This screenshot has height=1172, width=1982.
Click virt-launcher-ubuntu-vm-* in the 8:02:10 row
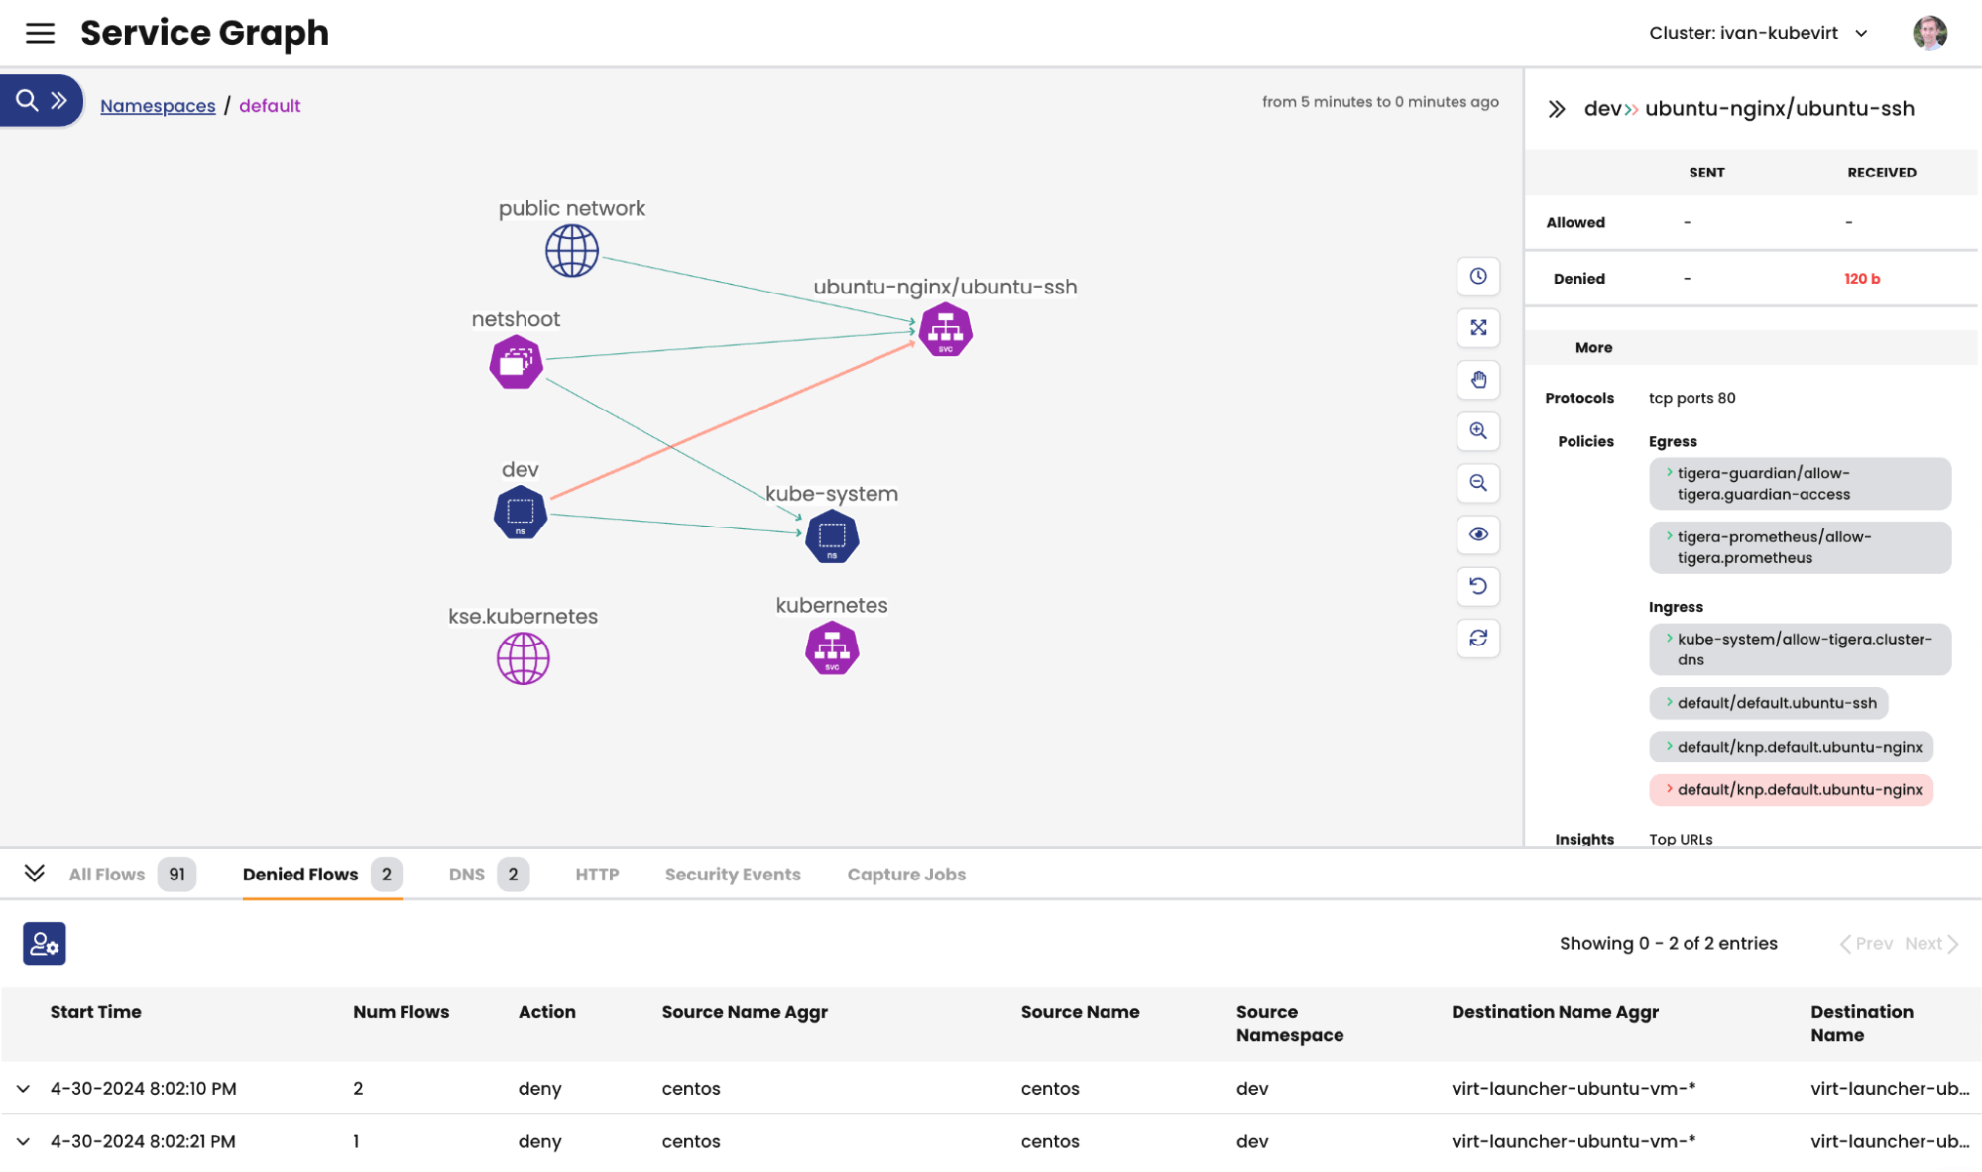(1574, 1089)
